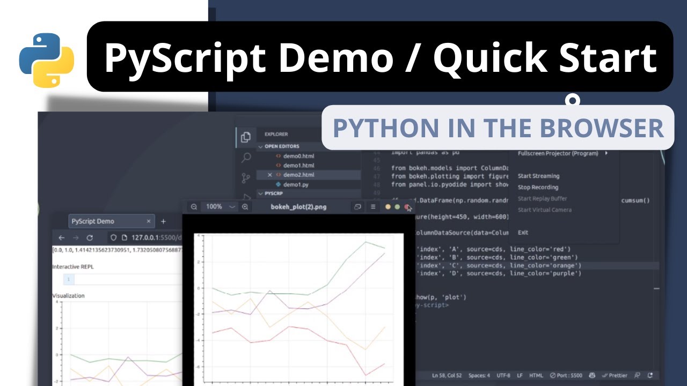Expand the Fullscreen Projector submenu arrow
The height and width of the screenshot is (386, 687).
tap(606, 153)
